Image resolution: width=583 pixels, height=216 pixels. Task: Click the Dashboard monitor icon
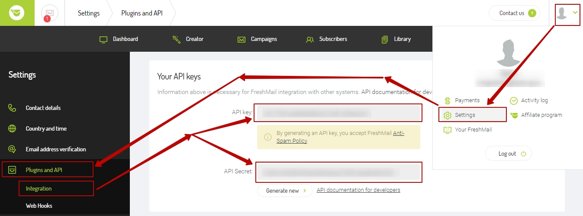[103, 39]
